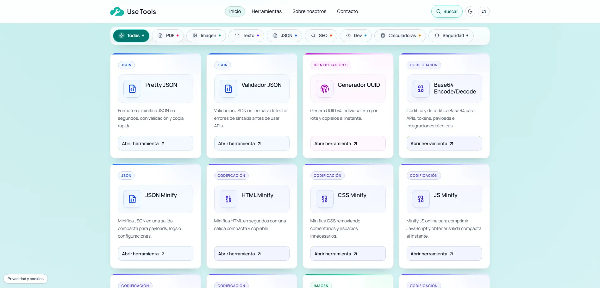Select the JS Minify tool icon

coord(420,199)
